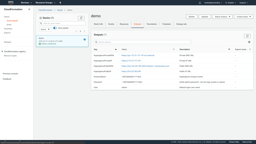The width and height of the screenshot is (256, 144).
Task: Sort by Value column arrow
Action: [173, 49]
